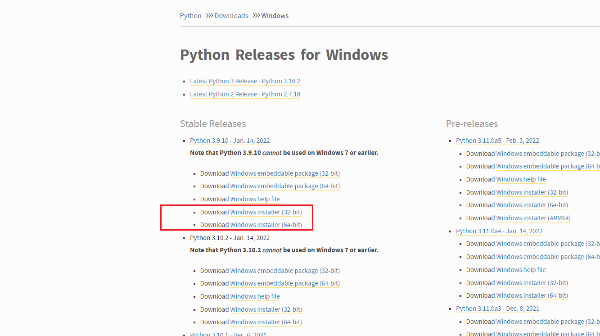Open Python 3.11.0a3 - Dec. 8, 2021 pre-release
Screen dimensions: 600x336
[497, 309]
